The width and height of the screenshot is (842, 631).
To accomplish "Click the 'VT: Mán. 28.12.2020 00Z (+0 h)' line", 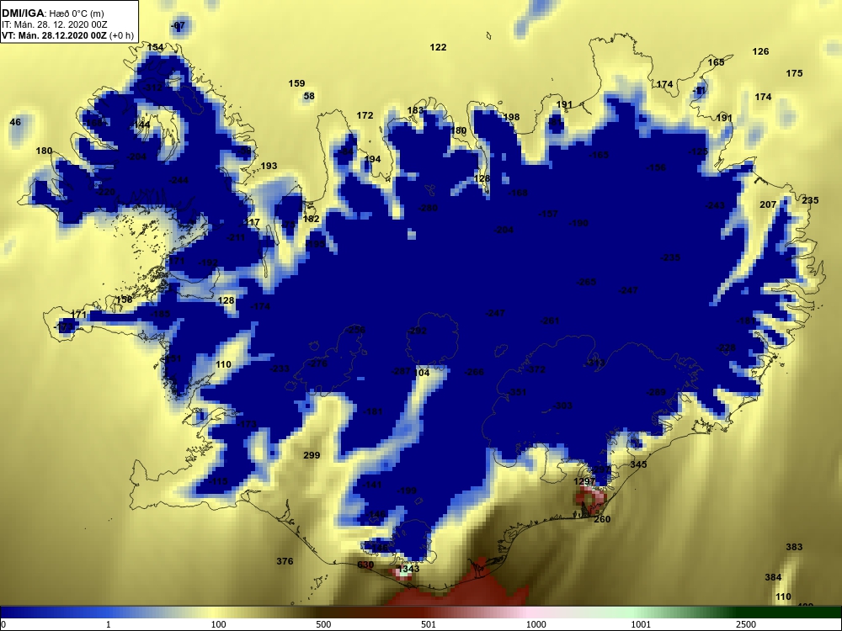I will (x=66, y=35).
